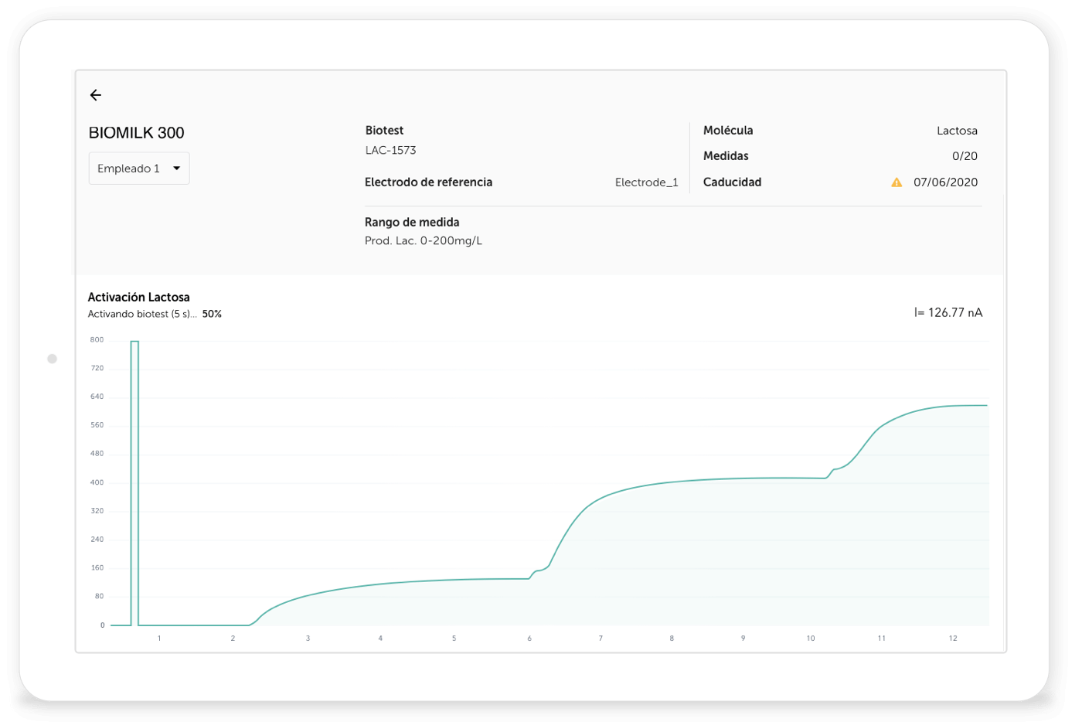Viewport: 1082px width, 722px height.
Task: Click the back arrow icon
Action: click(x=96, y=95)
